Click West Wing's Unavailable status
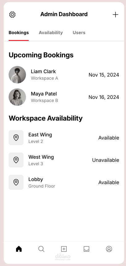 point(106,160)
